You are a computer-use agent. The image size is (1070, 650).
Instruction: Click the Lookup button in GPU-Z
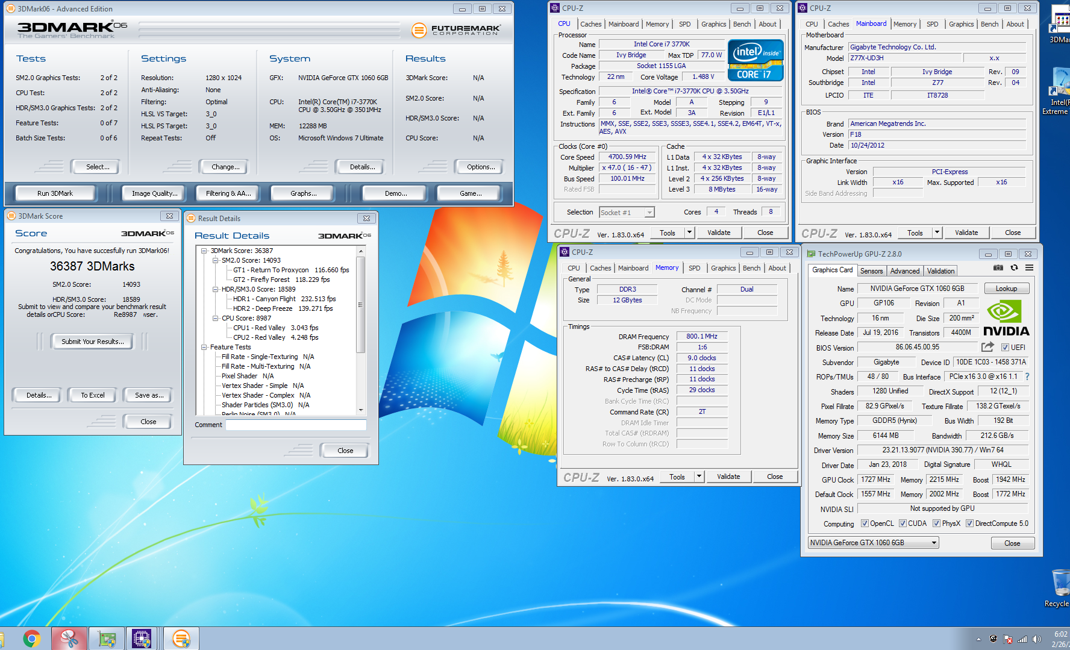(x=1006, y=289)
